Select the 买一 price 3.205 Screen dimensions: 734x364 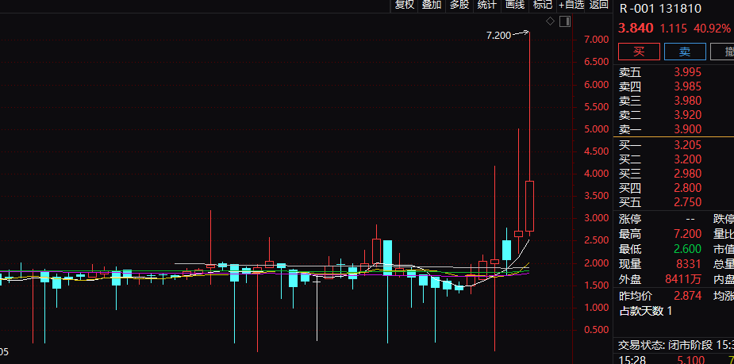coord(687,145)
